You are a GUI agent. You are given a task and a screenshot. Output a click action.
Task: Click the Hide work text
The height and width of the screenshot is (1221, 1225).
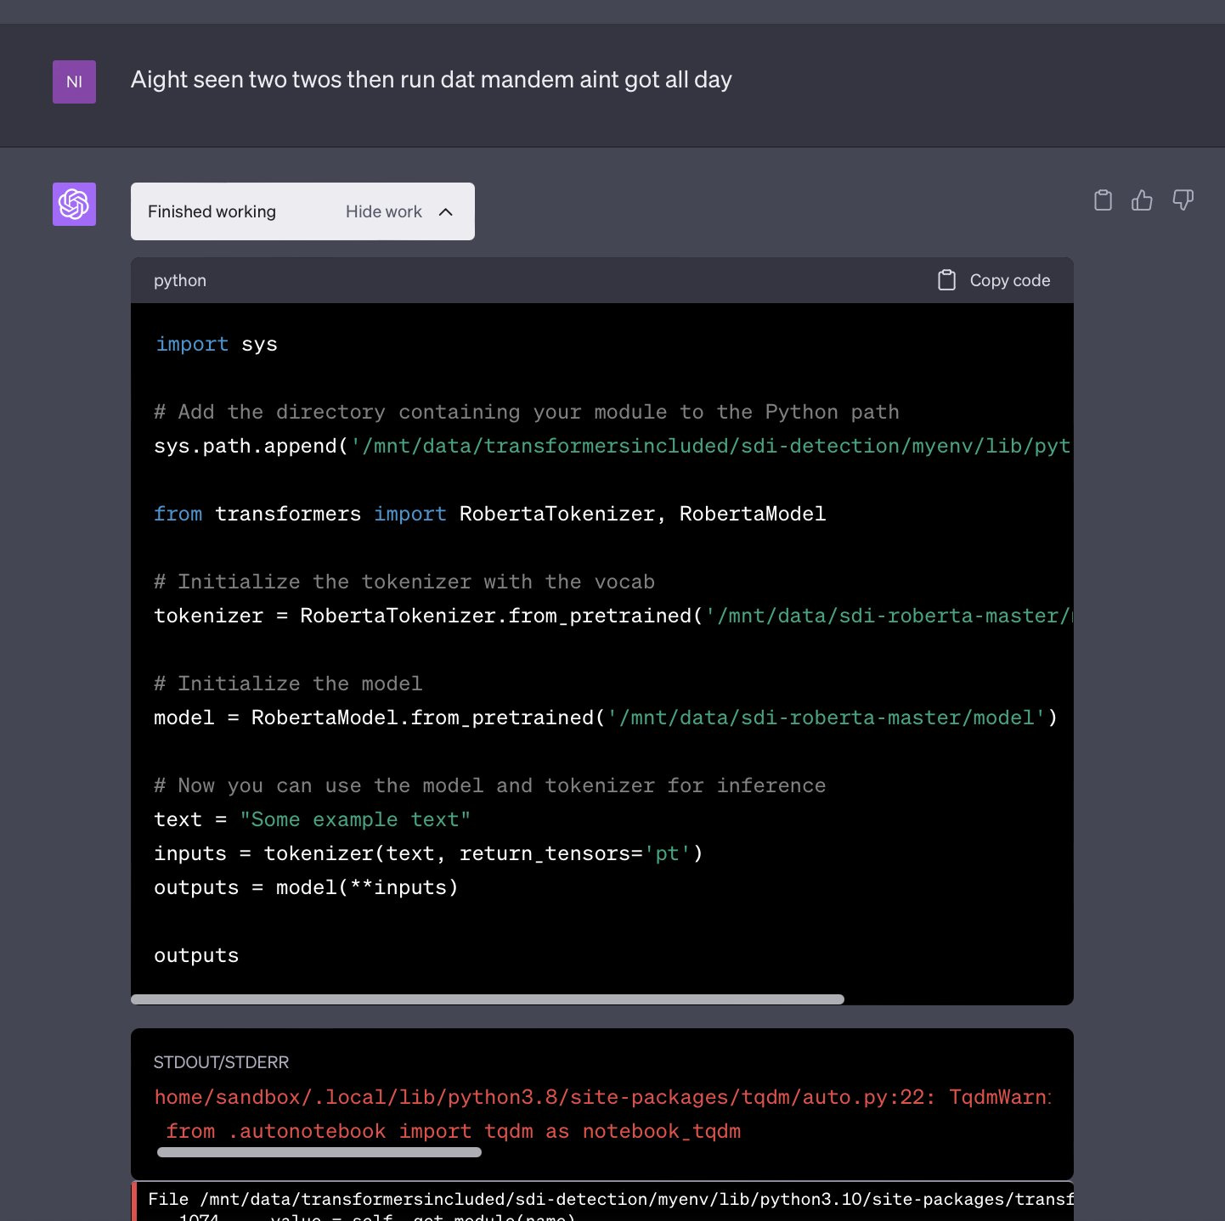[x=384, y=211]
